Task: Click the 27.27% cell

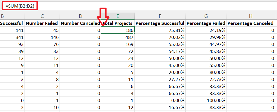Action: pos(160,79)
